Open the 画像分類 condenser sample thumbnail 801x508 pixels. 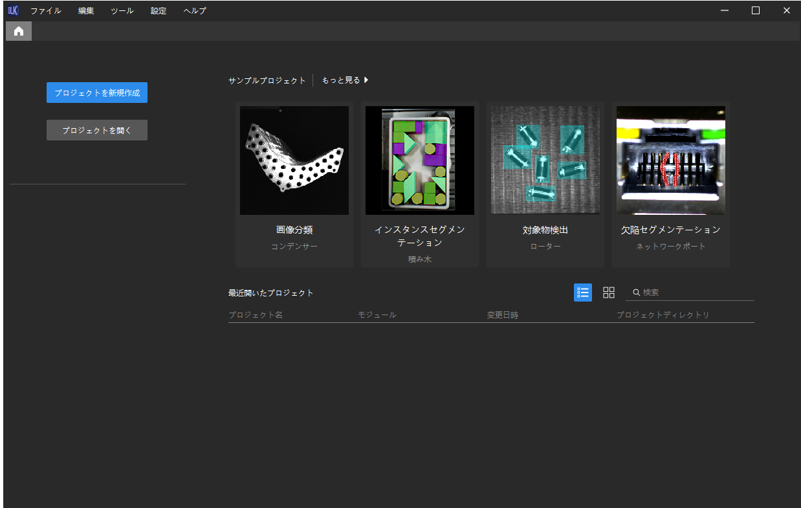(294, 160)
